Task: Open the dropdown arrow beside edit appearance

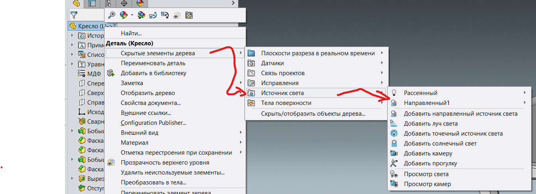Action: pos(132,15)
